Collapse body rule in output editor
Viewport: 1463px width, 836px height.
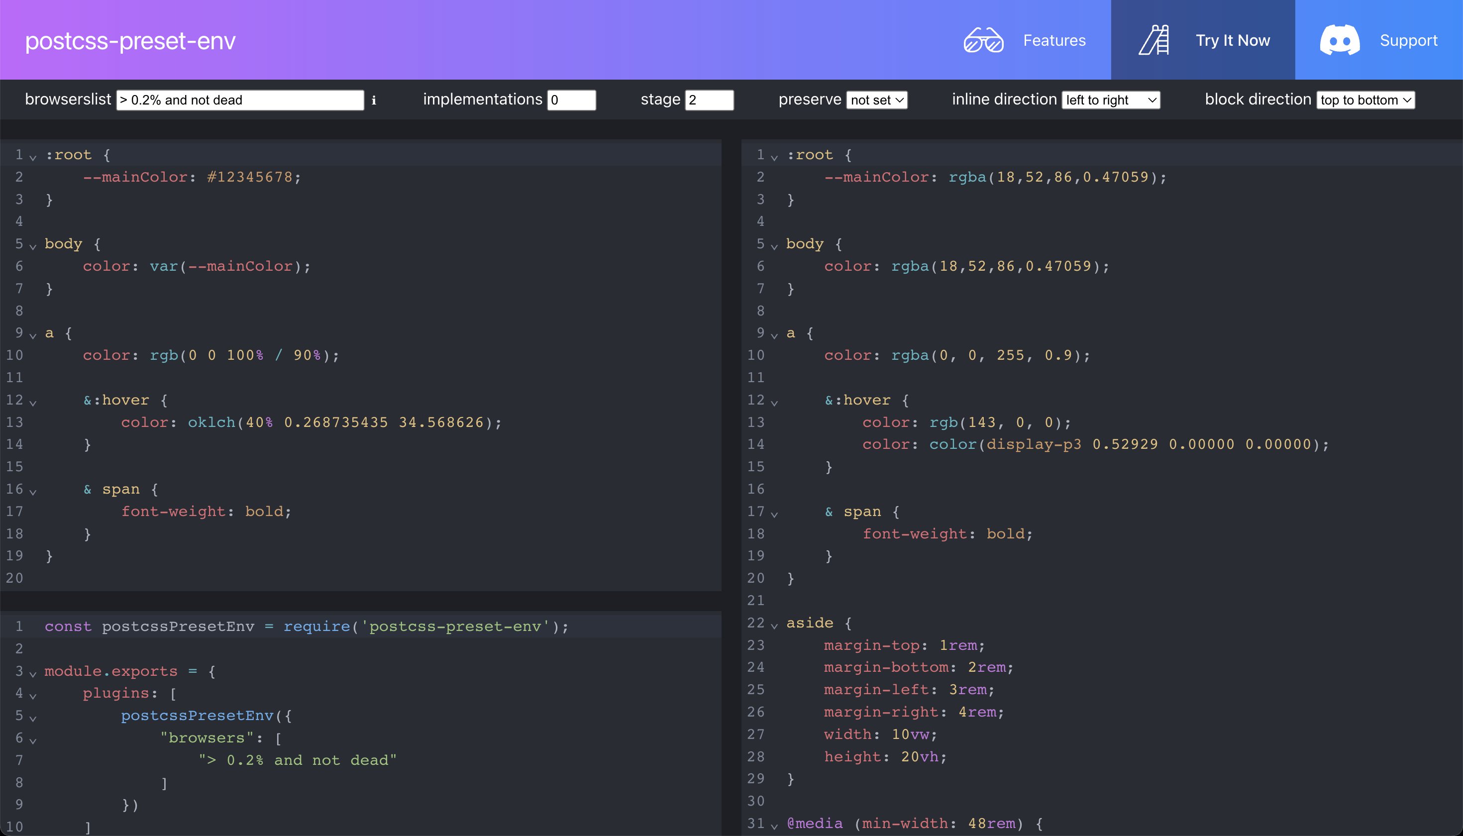click(774, 246)
